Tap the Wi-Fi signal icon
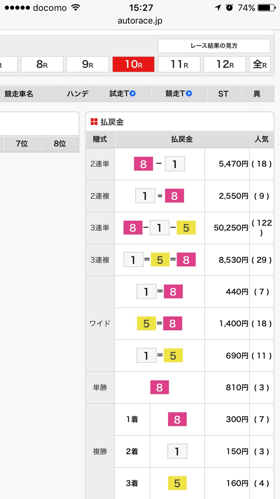The image size is (280, 499). pos(76,8)
